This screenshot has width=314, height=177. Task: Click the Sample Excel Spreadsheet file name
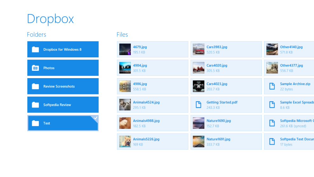click(297, 102)
